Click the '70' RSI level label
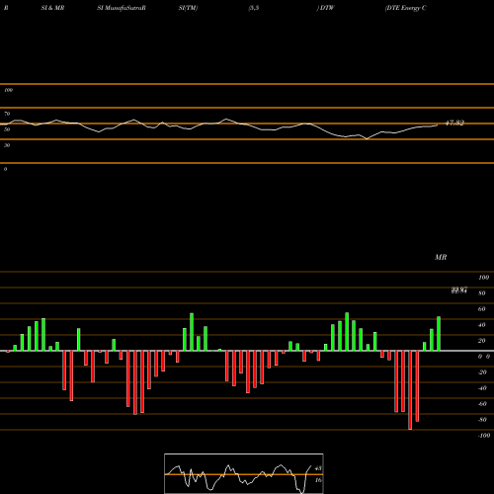494x494 pixels. point(7,114)
